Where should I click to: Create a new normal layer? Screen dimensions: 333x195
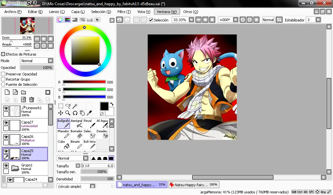(7, 92)
